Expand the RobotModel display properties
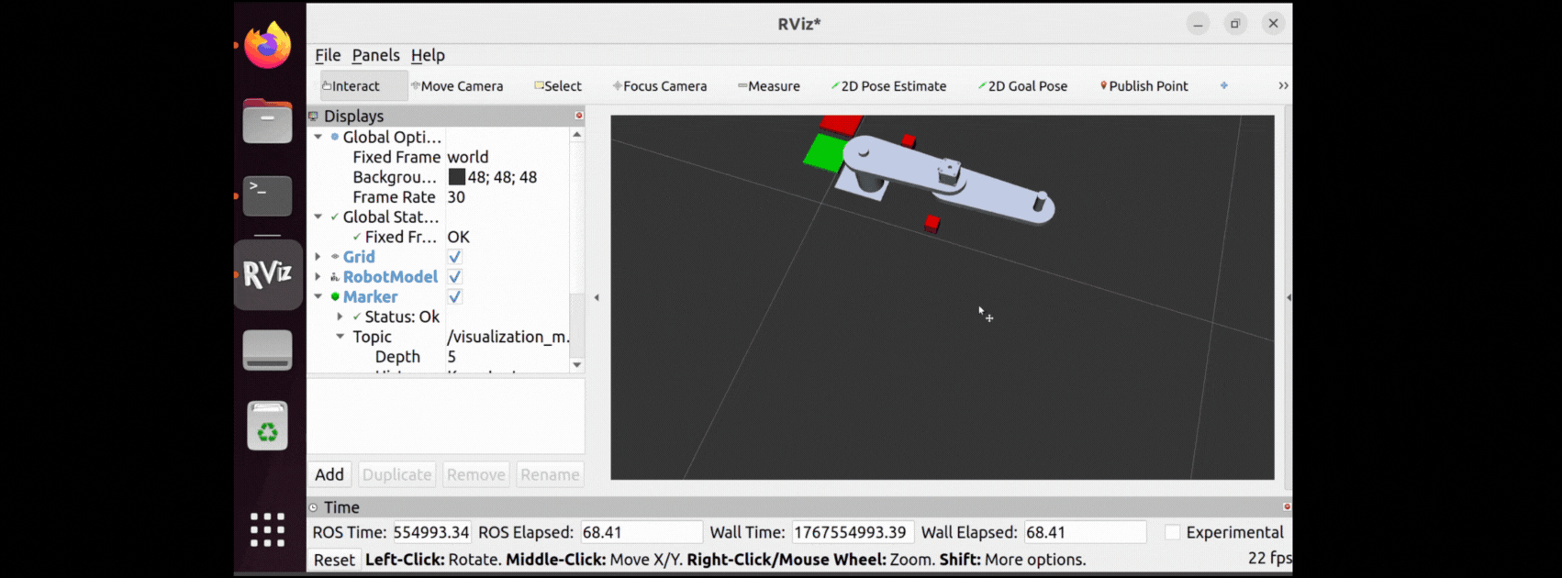The height and width of the screenshot is (578, 1562). tap(318, 277)
